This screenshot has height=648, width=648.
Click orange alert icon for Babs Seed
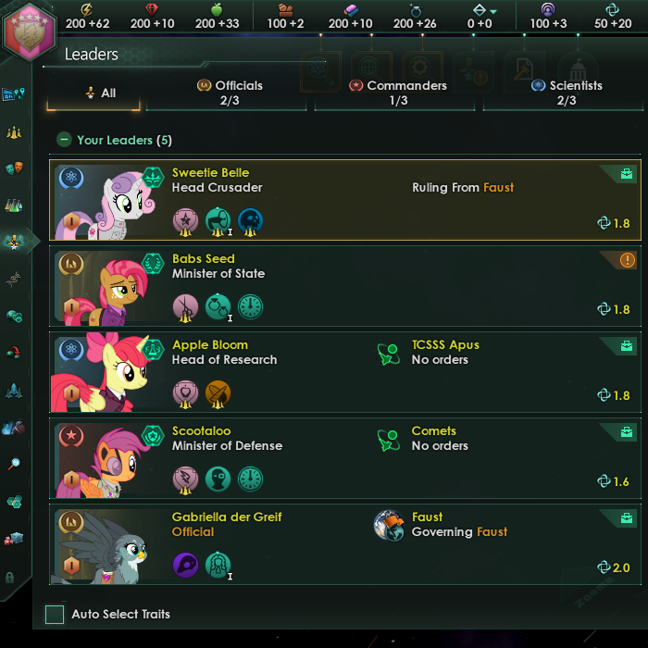click(627, 260)
